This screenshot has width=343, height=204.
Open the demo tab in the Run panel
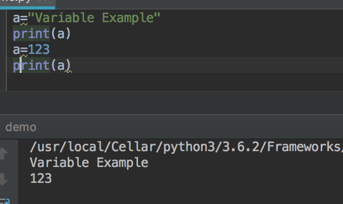(x=21, y=127)
